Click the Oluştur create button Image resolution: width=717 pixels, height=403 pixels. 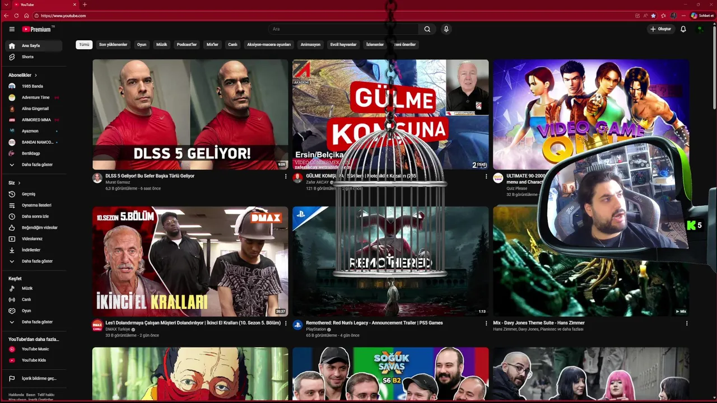coord(661,29)
